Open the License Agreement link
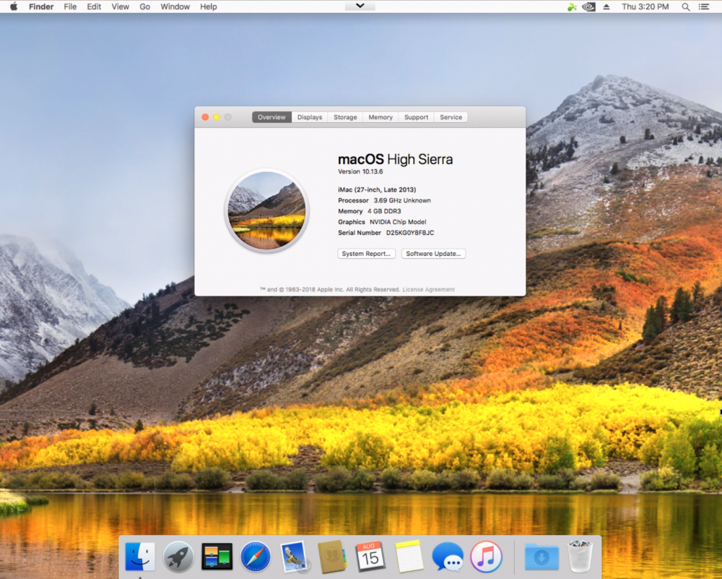722x579 pixels. click(429, 289)
